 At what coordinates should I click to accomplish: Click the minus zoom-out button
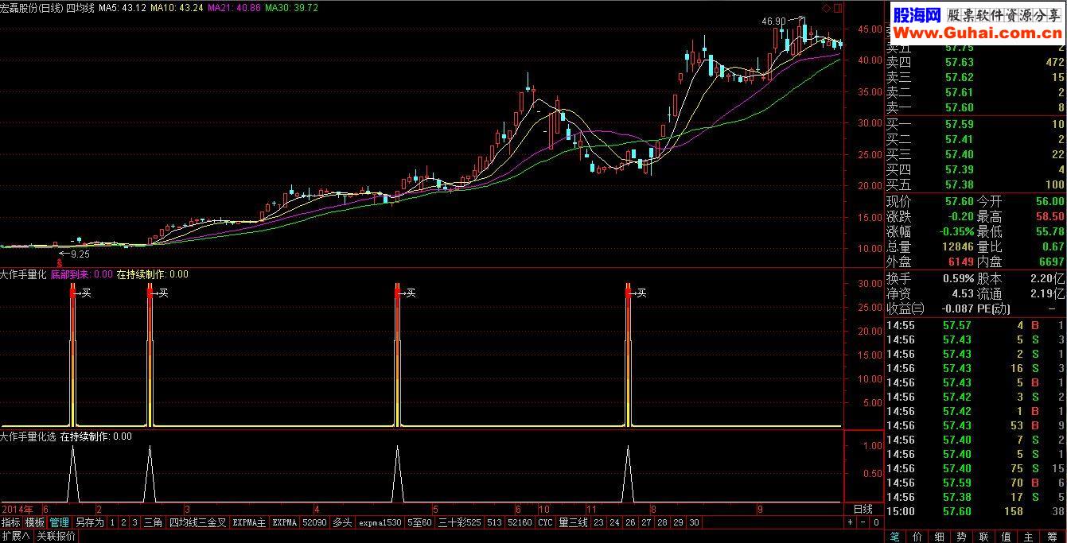coord(863,522)
